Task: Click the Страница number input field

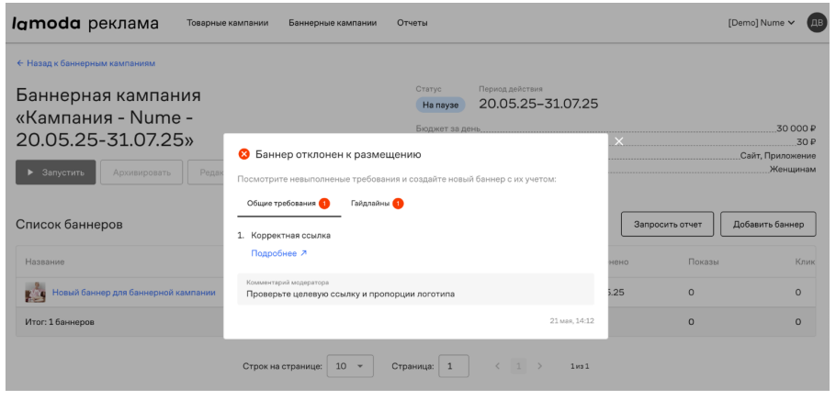Action: tap(454, 366)
